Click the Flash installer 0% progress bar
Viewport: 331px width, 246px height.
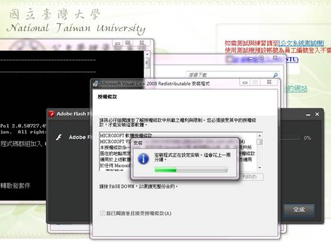[x=290, y=138]
